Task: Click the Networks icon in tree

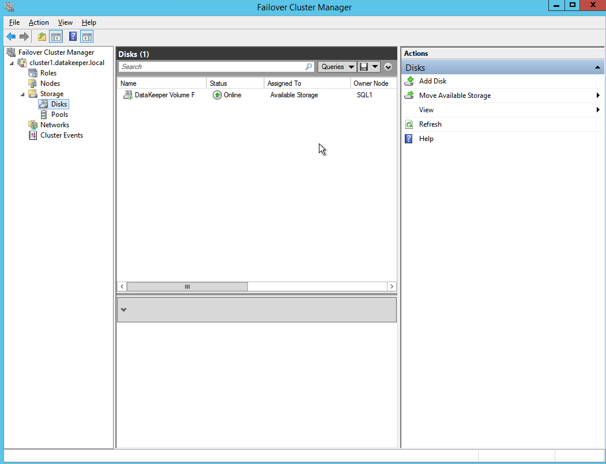Action: tap(33, 125)
